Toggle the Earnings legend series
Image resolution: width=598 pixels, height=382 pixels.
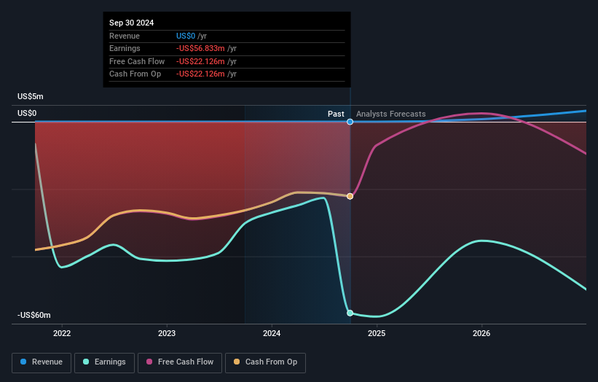tap(104, 362)
